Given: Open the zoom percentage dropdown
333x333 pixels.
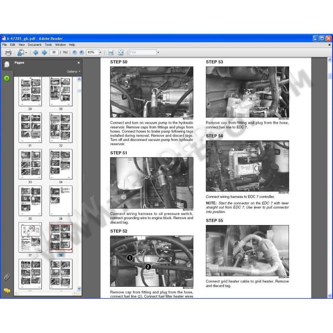Looking at the screenshot, I should [100, 52].
